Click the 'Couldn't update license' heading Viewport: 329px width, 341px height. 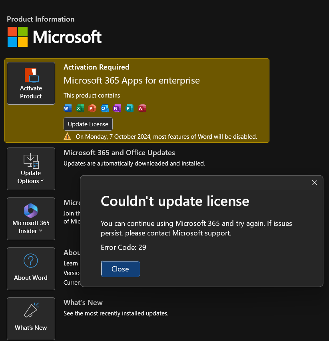(175, 201)
